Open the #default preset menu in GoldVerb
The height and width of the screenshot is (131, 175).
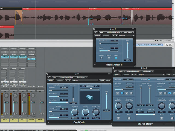85,80
